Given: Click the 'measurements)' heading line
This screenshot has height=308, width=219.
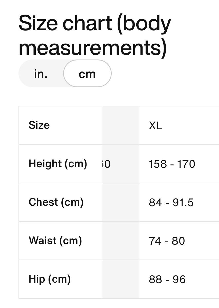Looking at the screenshot, I should coord(93,47).
